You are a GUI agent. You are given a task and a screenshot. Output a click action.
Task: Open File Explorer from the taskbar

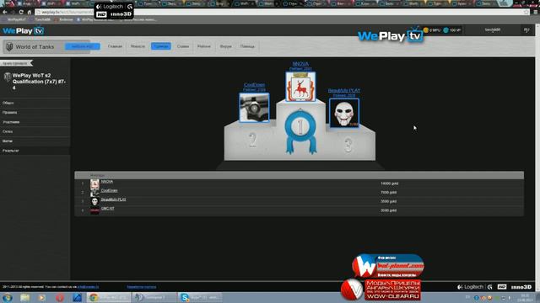[x=24, y=297]
